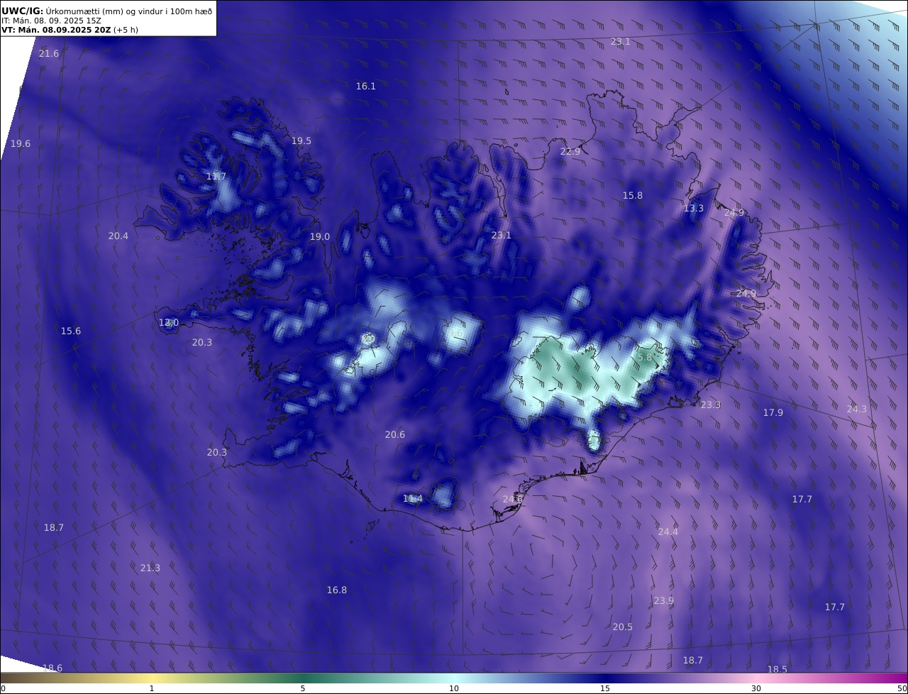
Task: Click the 19.6 value label
Action: (21, 144)
